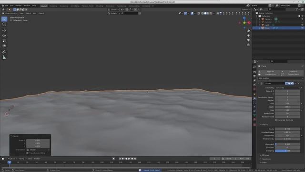Click the Viewport Vis button

269,75
